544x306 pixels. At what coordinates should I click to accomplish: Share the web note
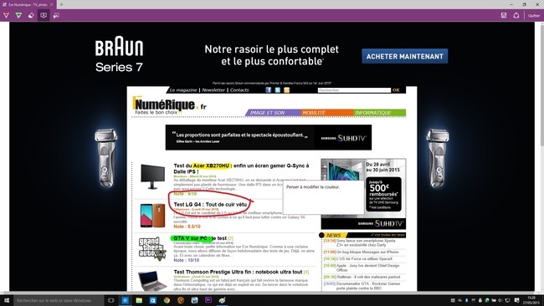516,15
